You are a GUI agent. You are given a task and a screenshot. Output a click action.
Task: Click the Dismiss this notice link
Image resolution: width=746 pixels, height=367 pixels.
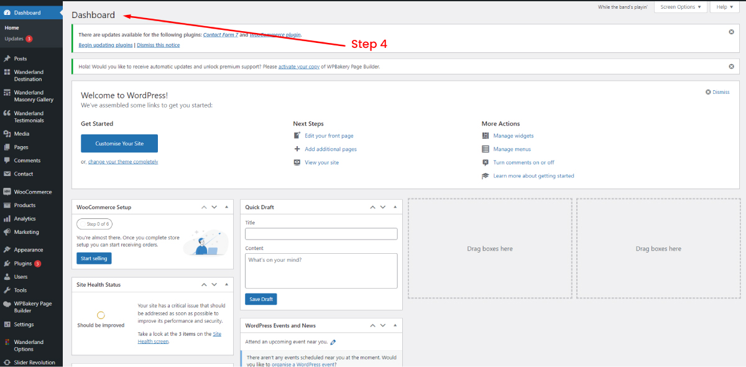pos(159,45)
